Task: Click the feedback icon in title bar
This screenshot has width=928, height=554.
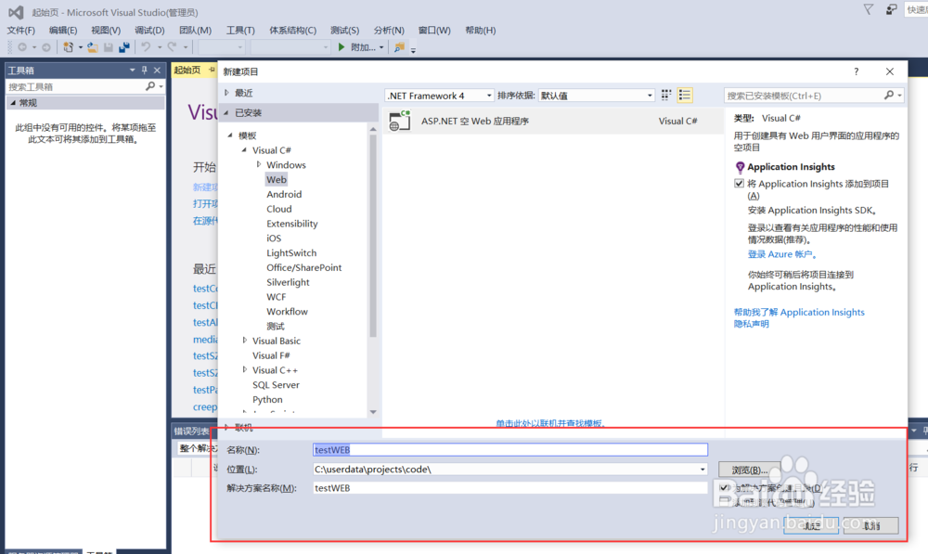Action: coord(891,9)
